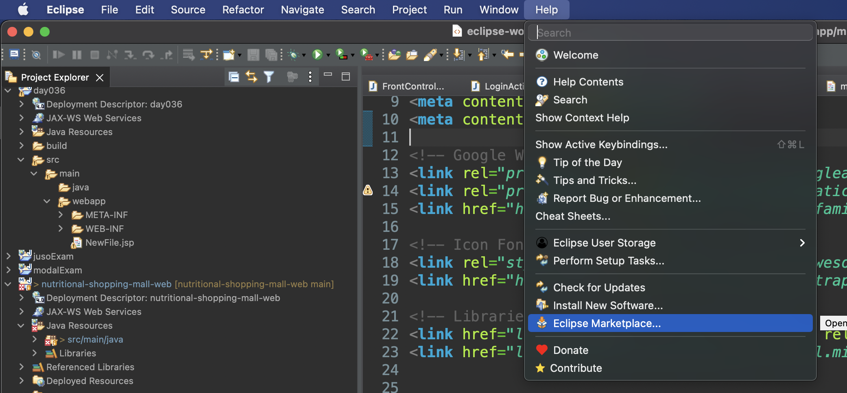Image resolution: width=847 pixels, height=393 pixels.
Task: Expand the modalExam project
Action: (x=9, y=270)
